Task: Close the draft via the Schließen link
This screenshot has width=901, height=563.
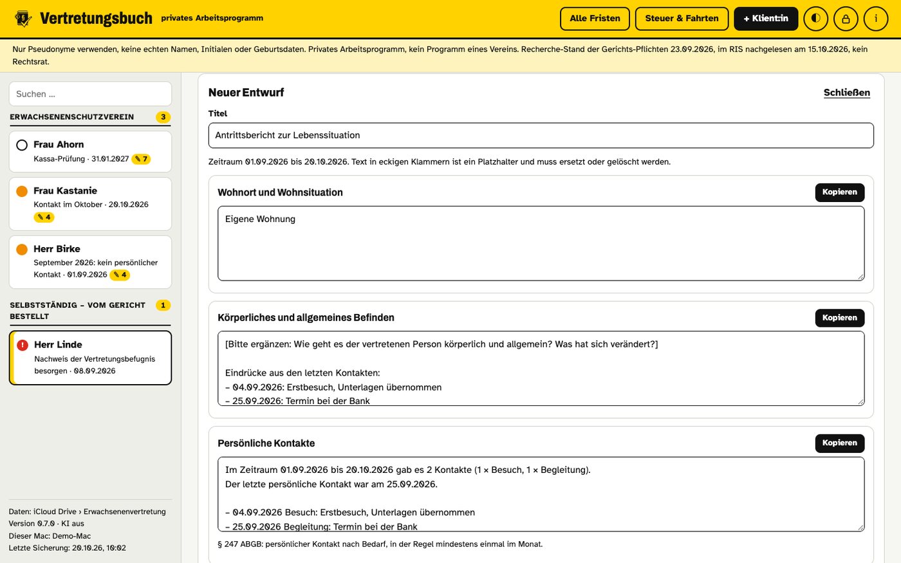Action: [846, 93]
